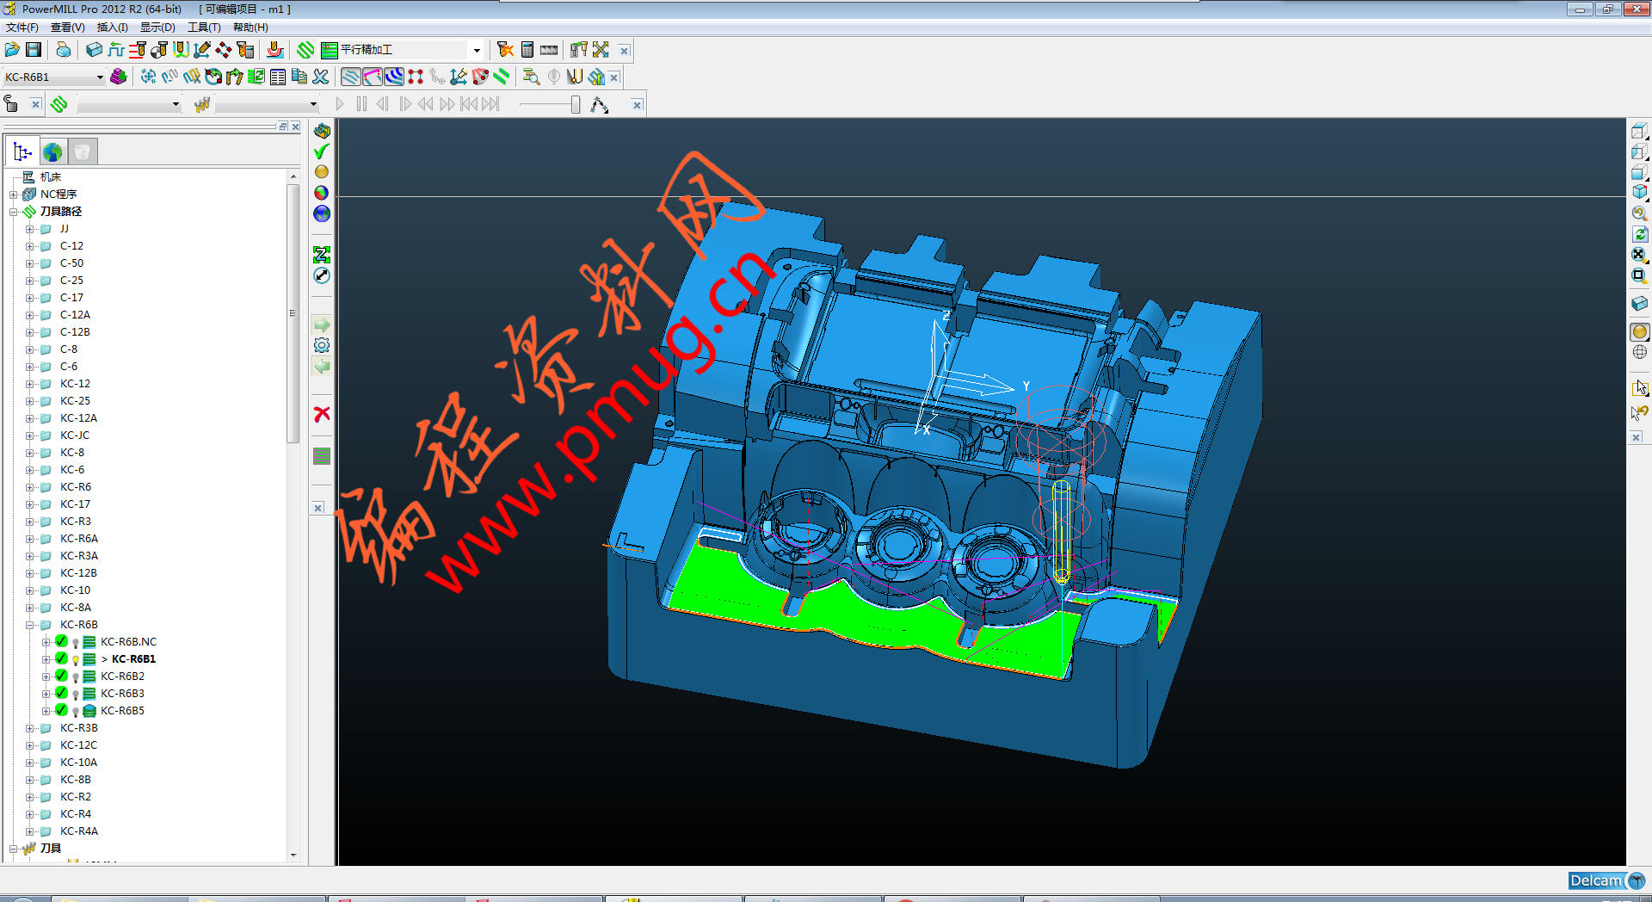
Task: Collapse the 刀具路径 tree node
Action: click(x=13, y=212)
